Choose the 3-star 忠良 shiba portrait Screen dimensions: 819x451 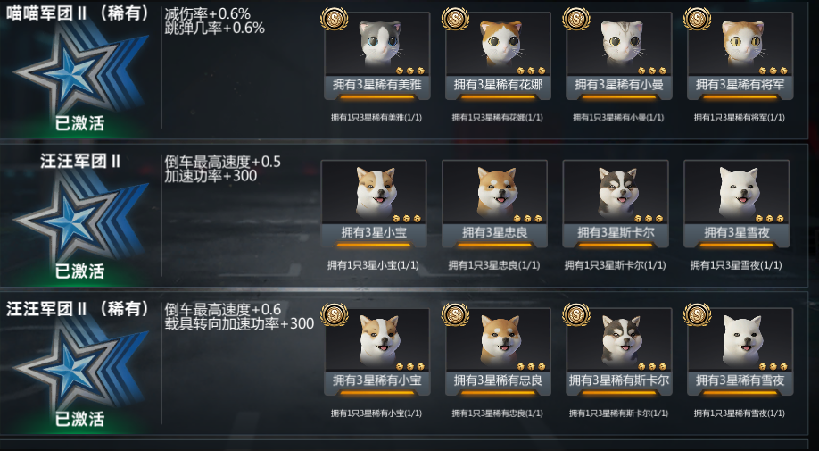click(494, 192)
